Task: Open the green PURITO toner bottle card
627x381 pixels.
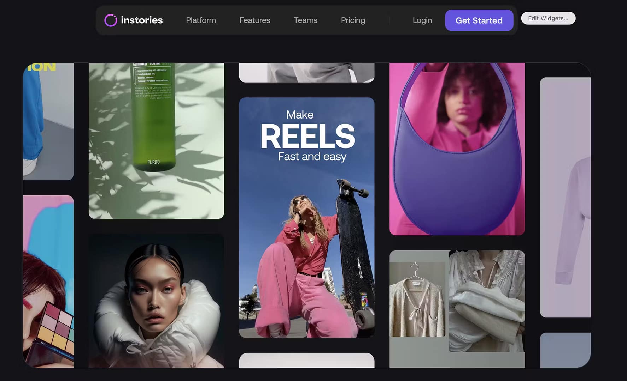Action: 156,140
